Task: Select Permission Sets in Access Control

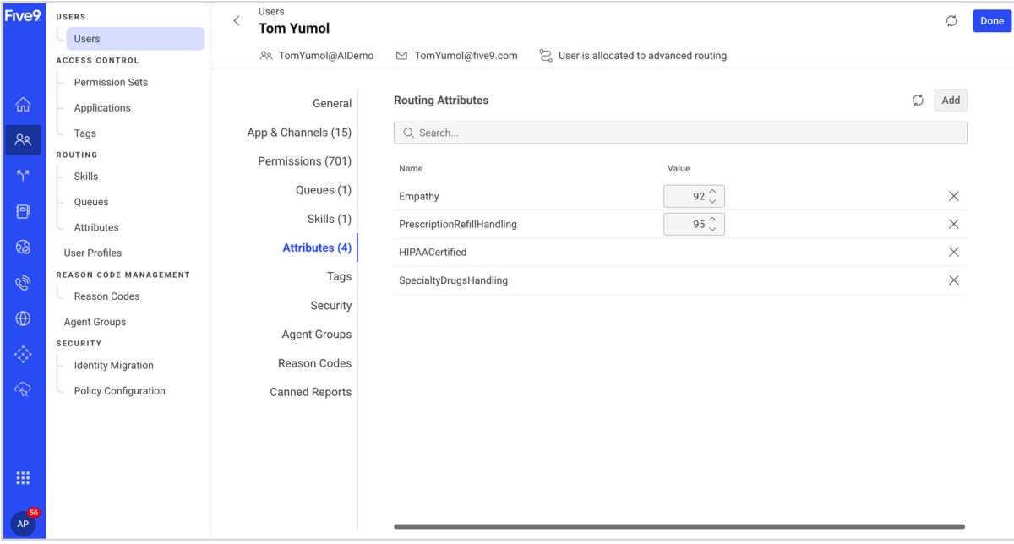Action: (111, 83)
